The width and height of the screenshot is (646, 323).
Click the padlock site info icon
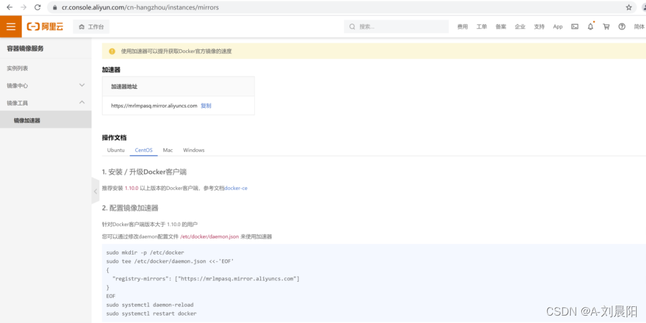coord(55,7)
